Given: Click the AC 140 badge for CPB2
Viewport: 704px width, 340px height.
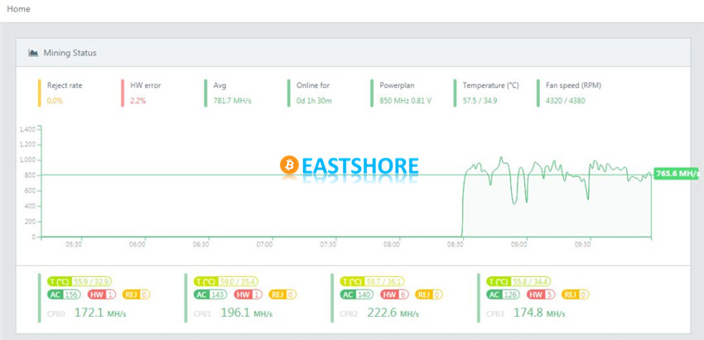Looking at the screenshot, I should (357, 295).
